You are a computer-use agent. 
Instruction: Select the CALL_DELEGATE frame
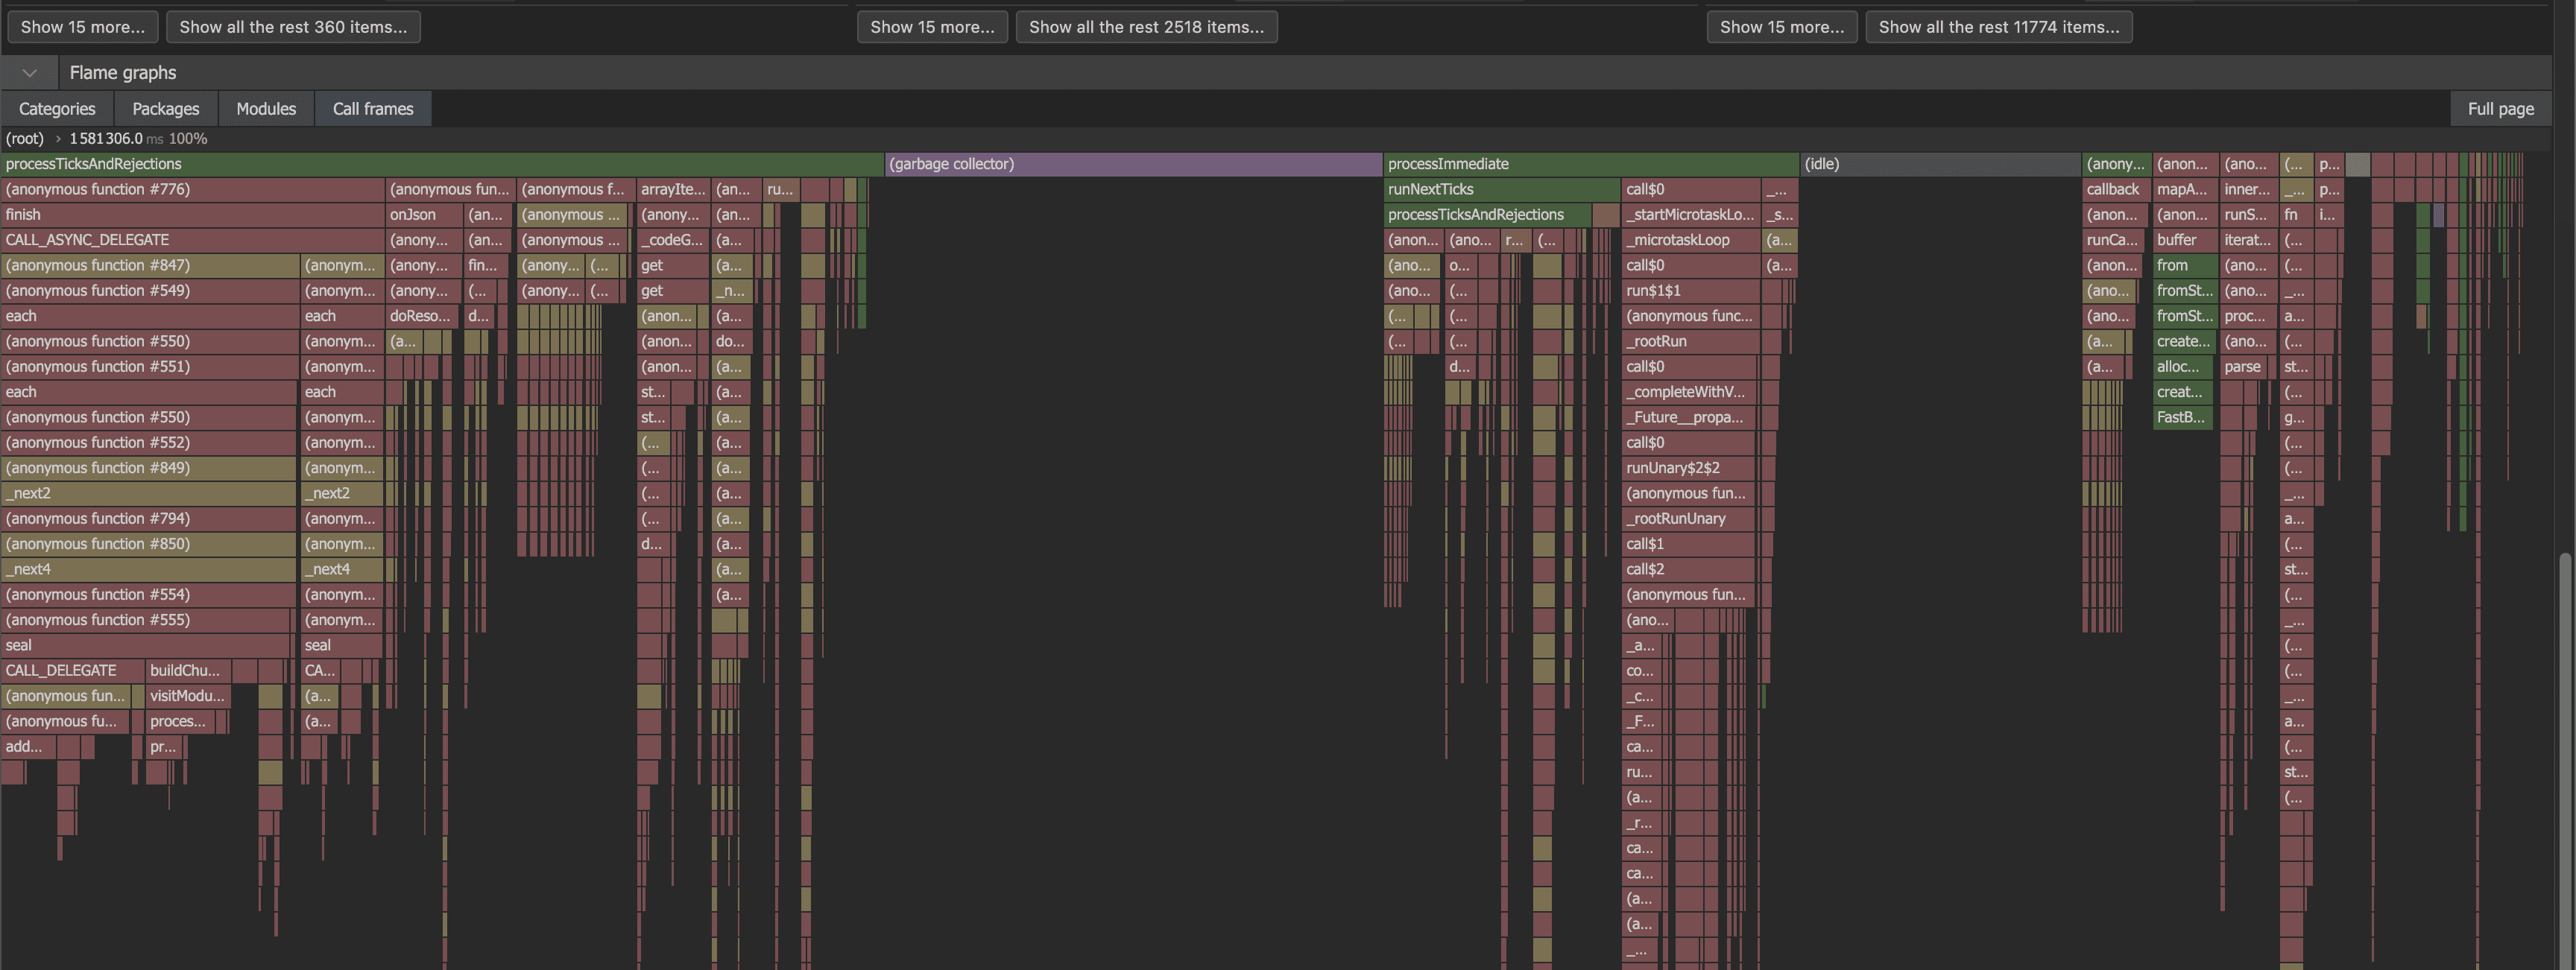[x=73, y=671]
